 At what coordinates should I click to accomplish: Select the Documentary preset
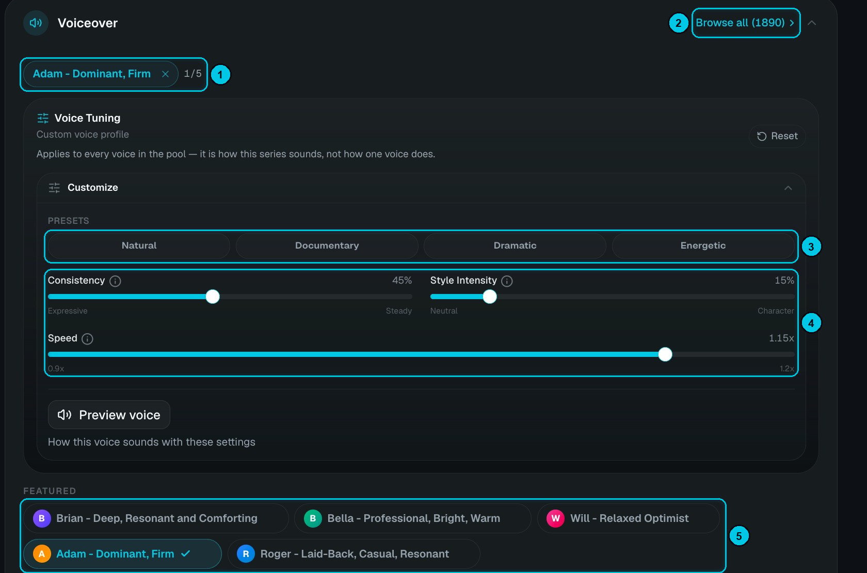[327, 245]
